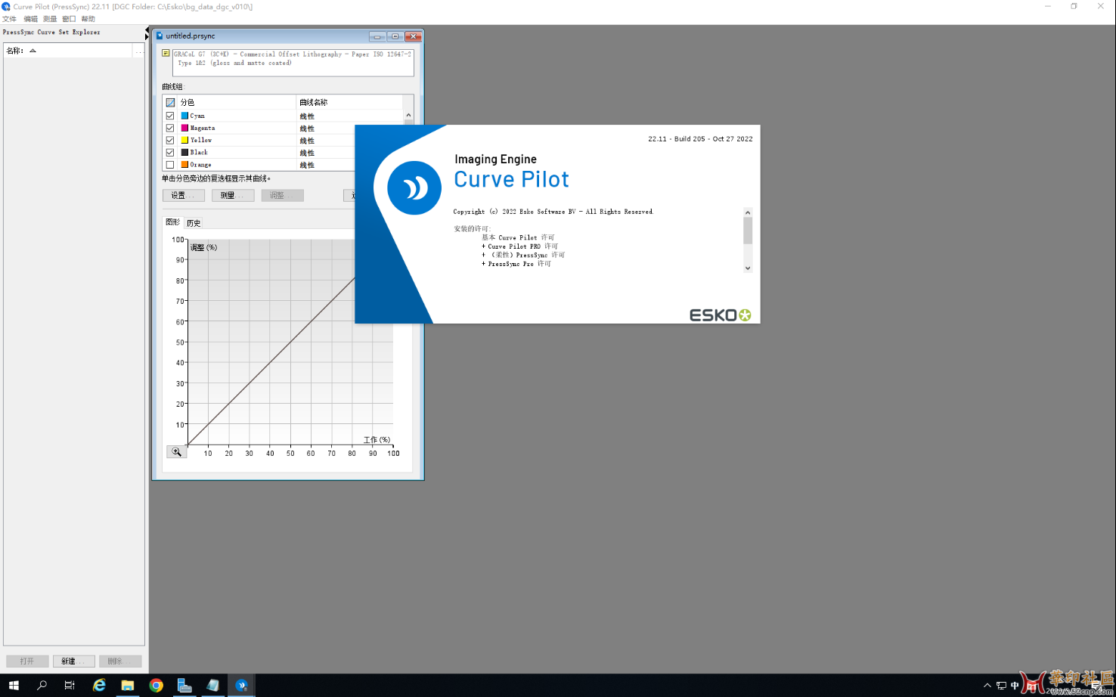Show hidden system tray icons
This screenshot has height=697, width=1116.
(x=987, y=686)
